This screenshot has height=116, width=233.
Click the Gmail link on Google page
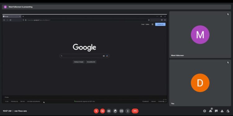click(x=143, y=24)
